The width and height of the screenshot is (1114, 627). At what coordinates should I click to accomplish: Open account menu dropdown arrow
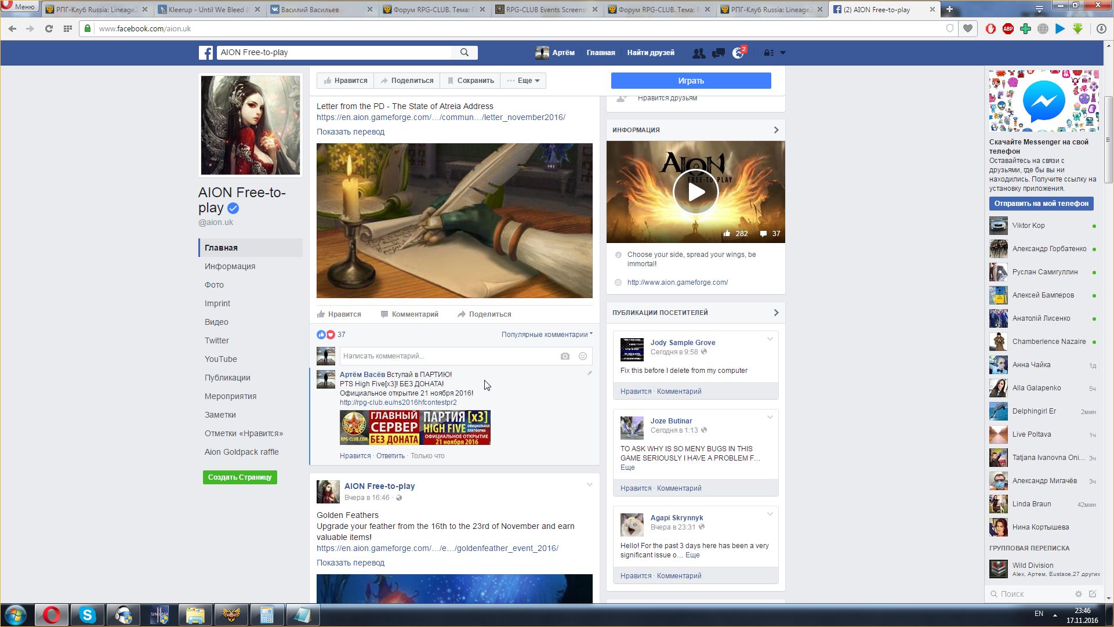(x=783, y=53)
